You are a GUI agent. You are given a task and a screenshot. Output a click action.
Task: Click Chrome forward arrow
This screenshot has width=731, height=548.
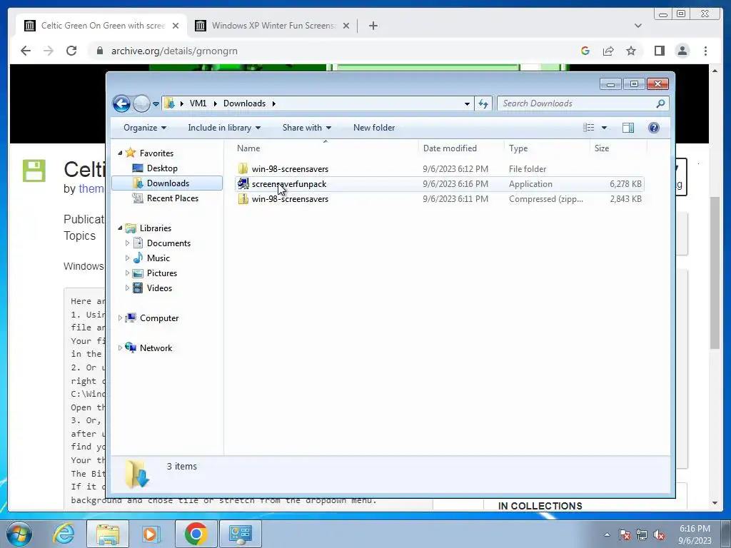coord(49,51)
